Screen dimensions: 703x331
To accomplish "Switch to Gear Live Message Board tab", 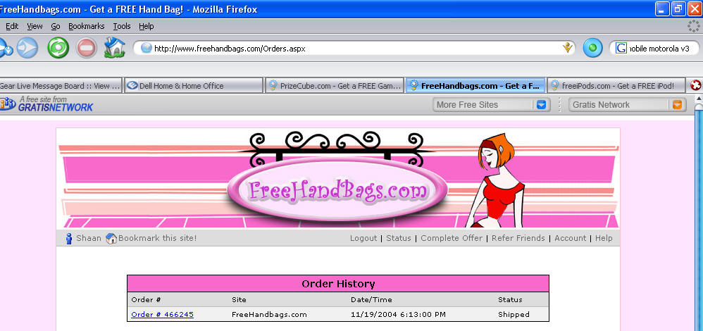I will (61, 86).
